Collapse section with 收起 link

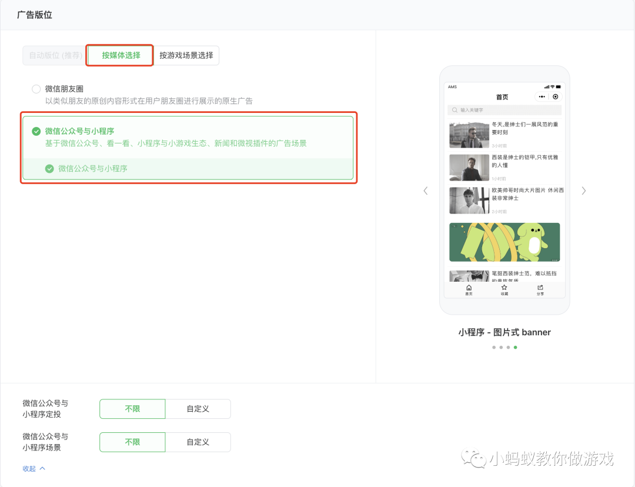point(34,469)
